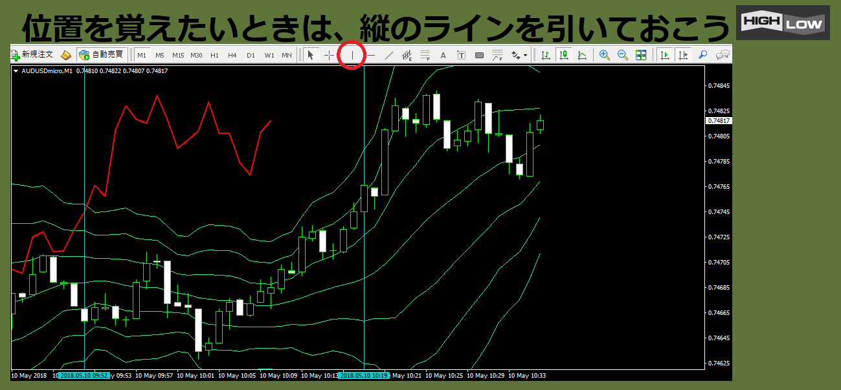Image resolution: width=841 pixels, height=390 pixels.
Task: Switch chart to candlestick mode
Action: pyautogui.click(x=564, y=55)
